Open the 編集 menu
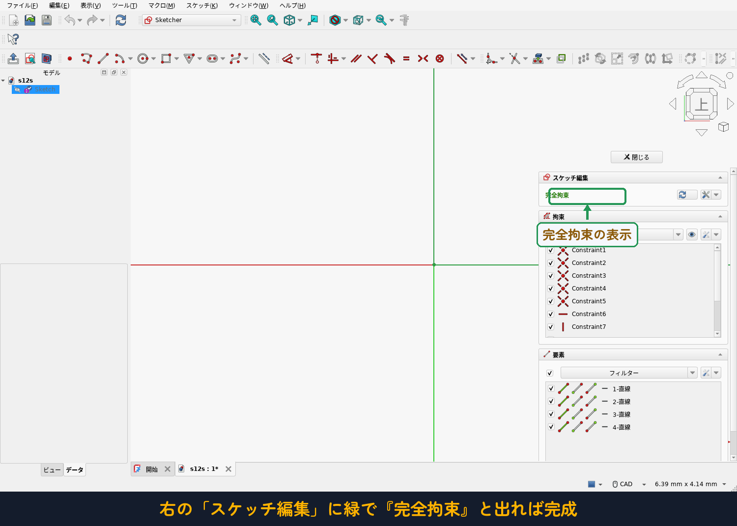Screen dimensions: 737x526 coord(59,5)
